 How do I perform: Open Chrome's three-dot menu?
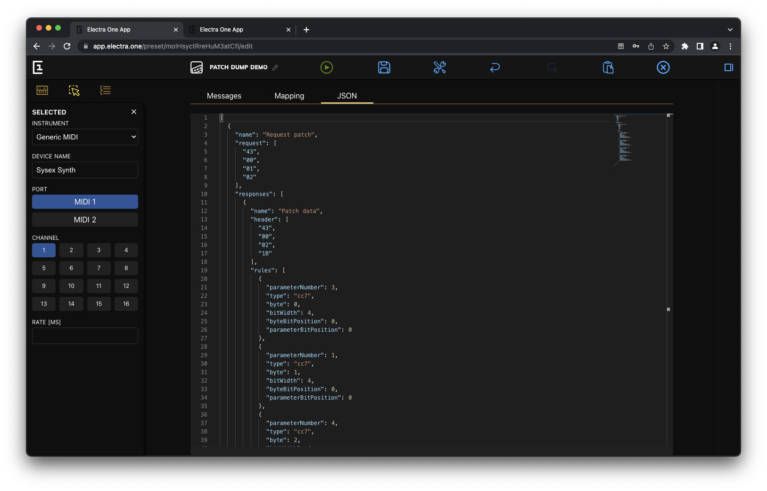pyautogui.click(x=730, y=46)
